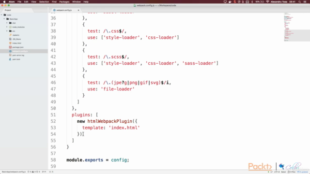Select .babelrc in the tree

(x=16, y=35)
